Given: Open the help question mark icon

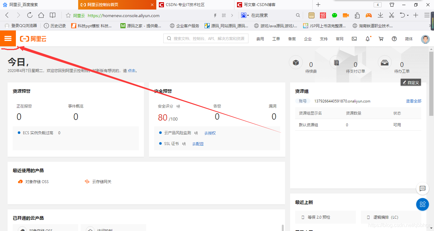Looking at the screenshot, I should click(x=394, y=39).
